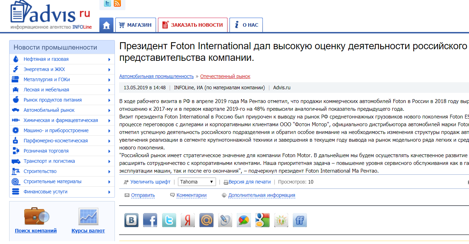Click the Google bookmark share icon
Image resolution: width=469 pixels, height=244 pixels.
(x=262, y=220)
